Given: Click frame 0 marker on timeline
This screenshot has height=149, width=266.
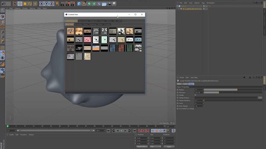Looking at the screenshot, I should tap(8, 126).
